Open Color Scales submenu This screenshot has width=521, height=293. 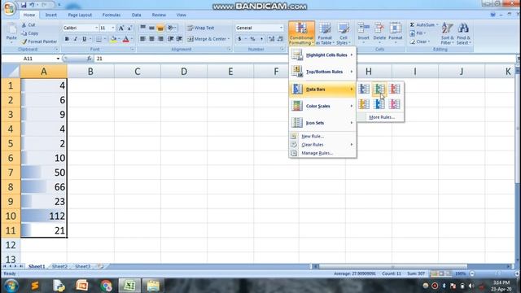(x=322, y=106)
